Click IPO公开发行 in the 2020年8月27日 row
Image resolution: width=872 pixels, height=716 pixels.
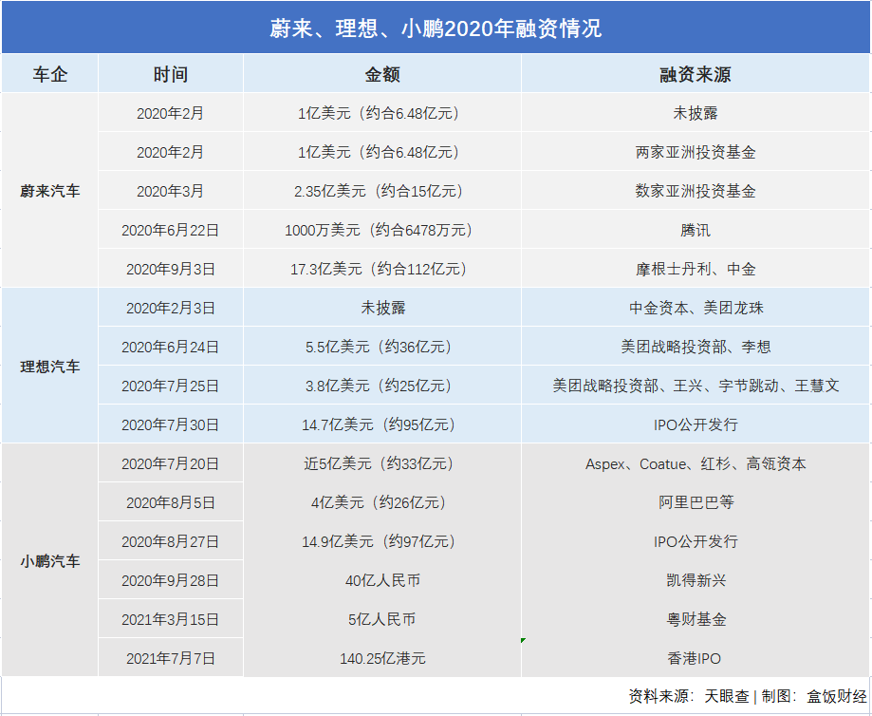[x=696, y=541]
